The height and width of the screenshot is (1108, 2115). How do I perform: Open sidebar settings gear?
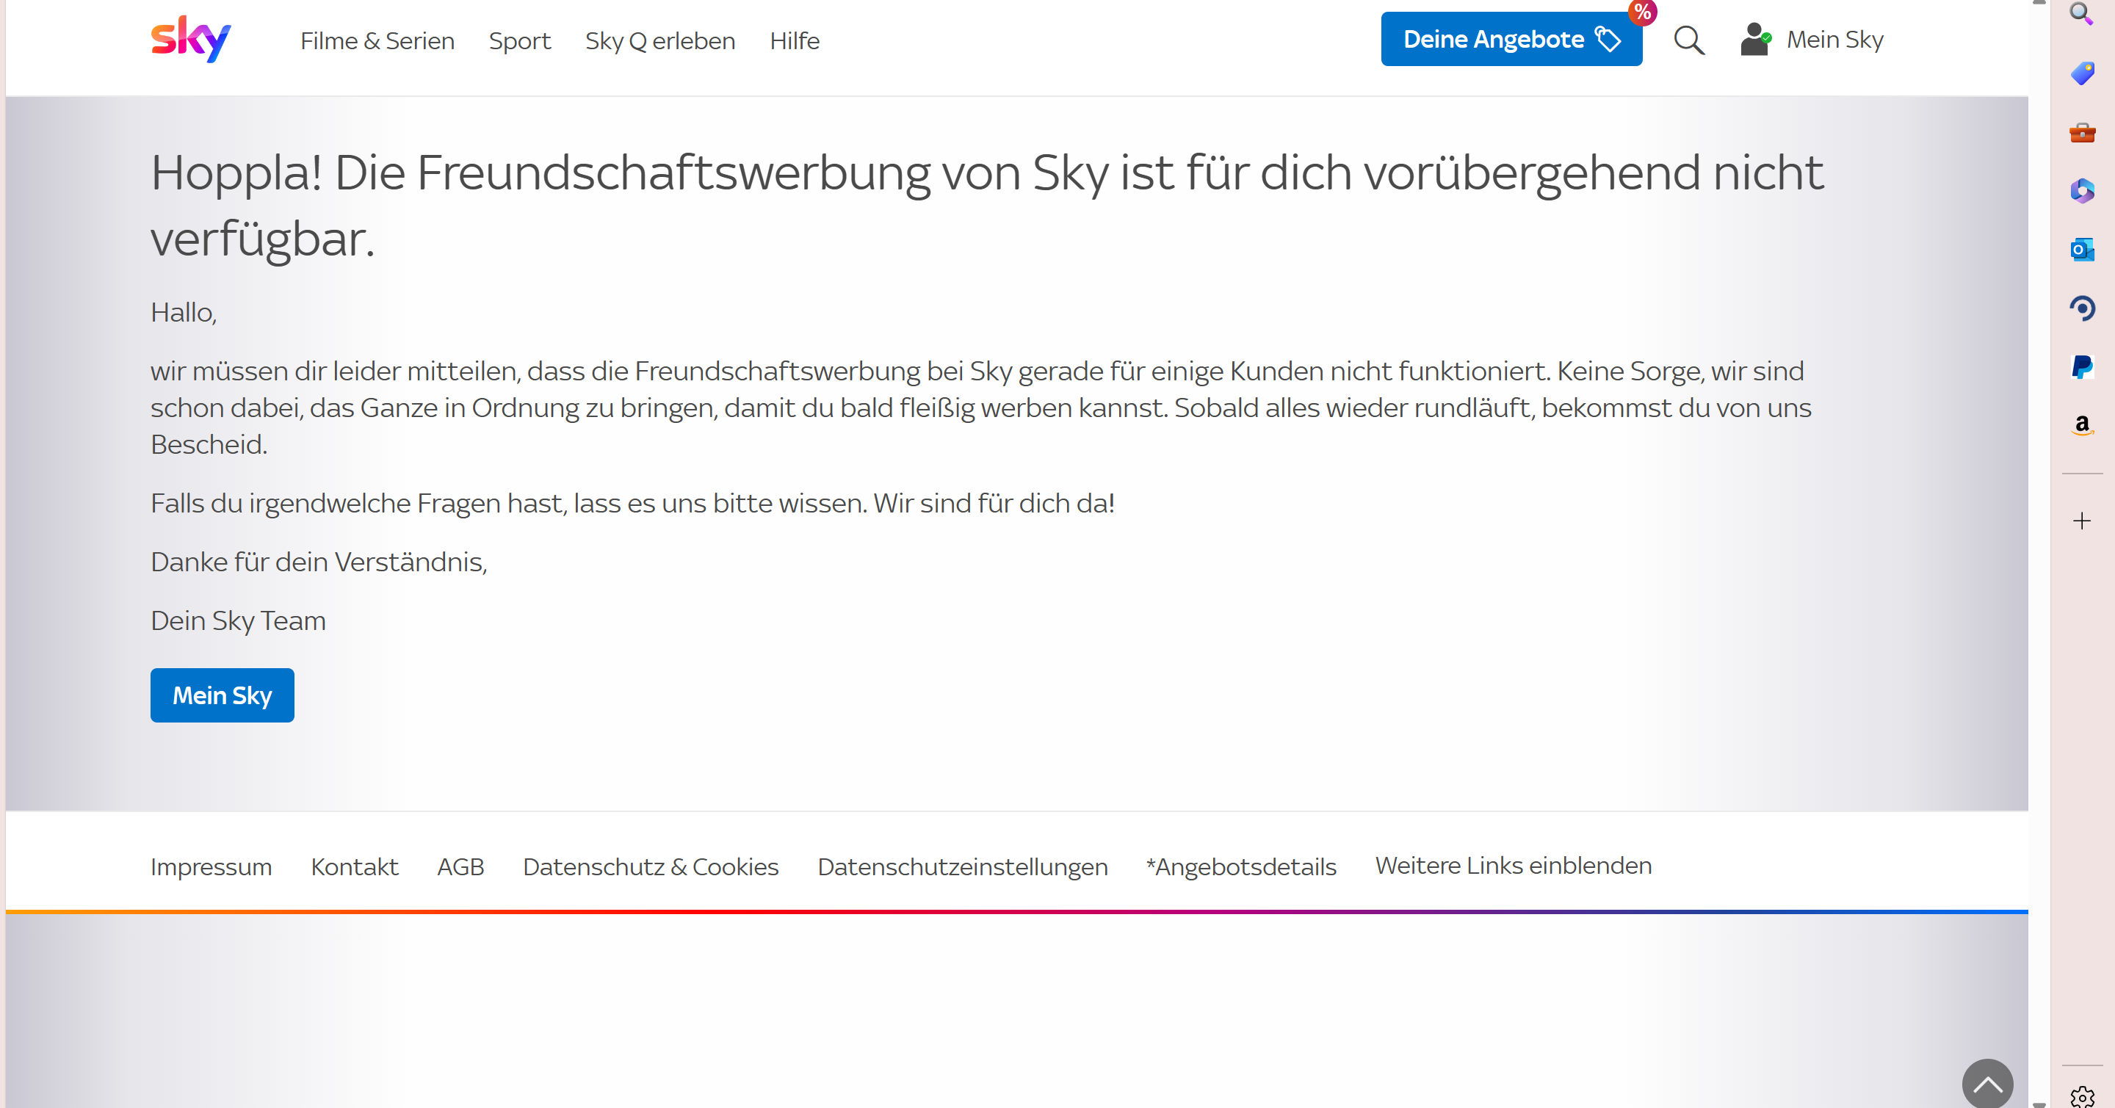click(2081, 1096)
